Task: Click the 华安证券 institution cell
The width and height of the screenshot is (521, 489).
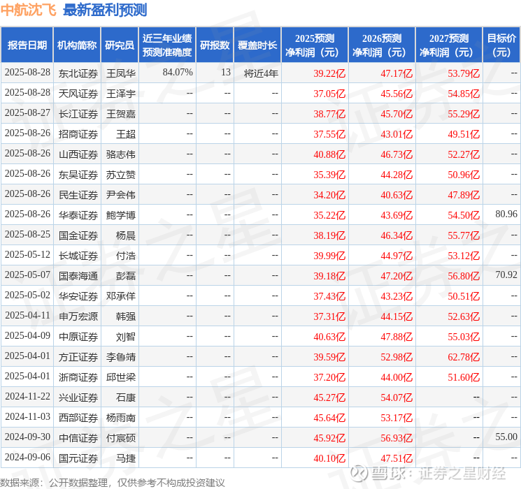Action: (78, 296)
